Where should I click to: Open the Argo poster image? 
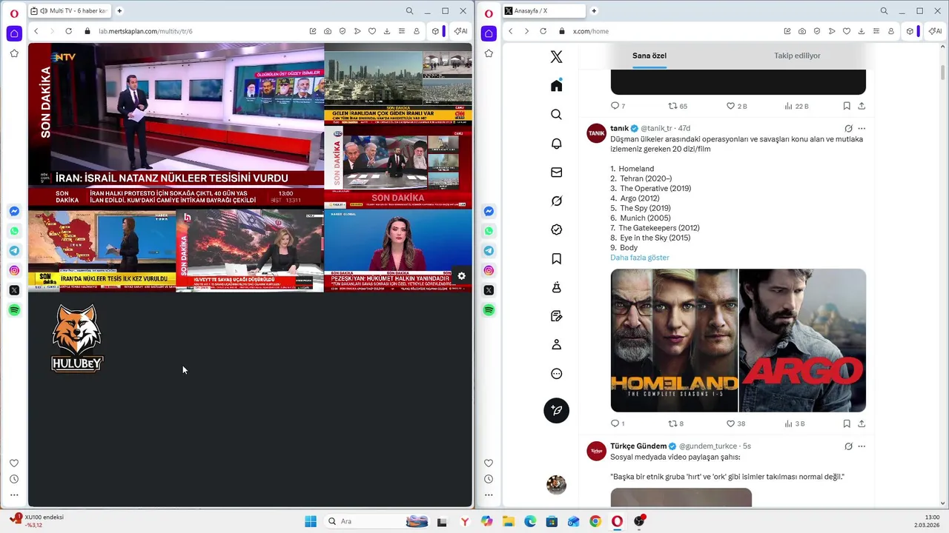(x=802, y=341)
